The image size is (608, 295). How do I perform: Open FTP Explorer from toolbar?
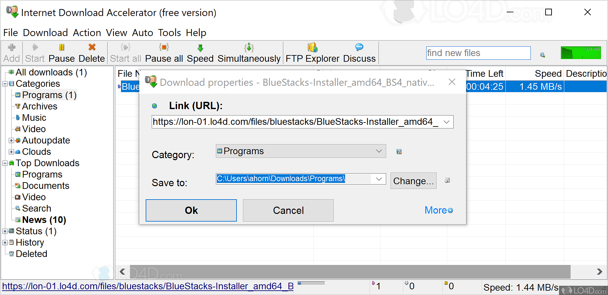[312, 48]
